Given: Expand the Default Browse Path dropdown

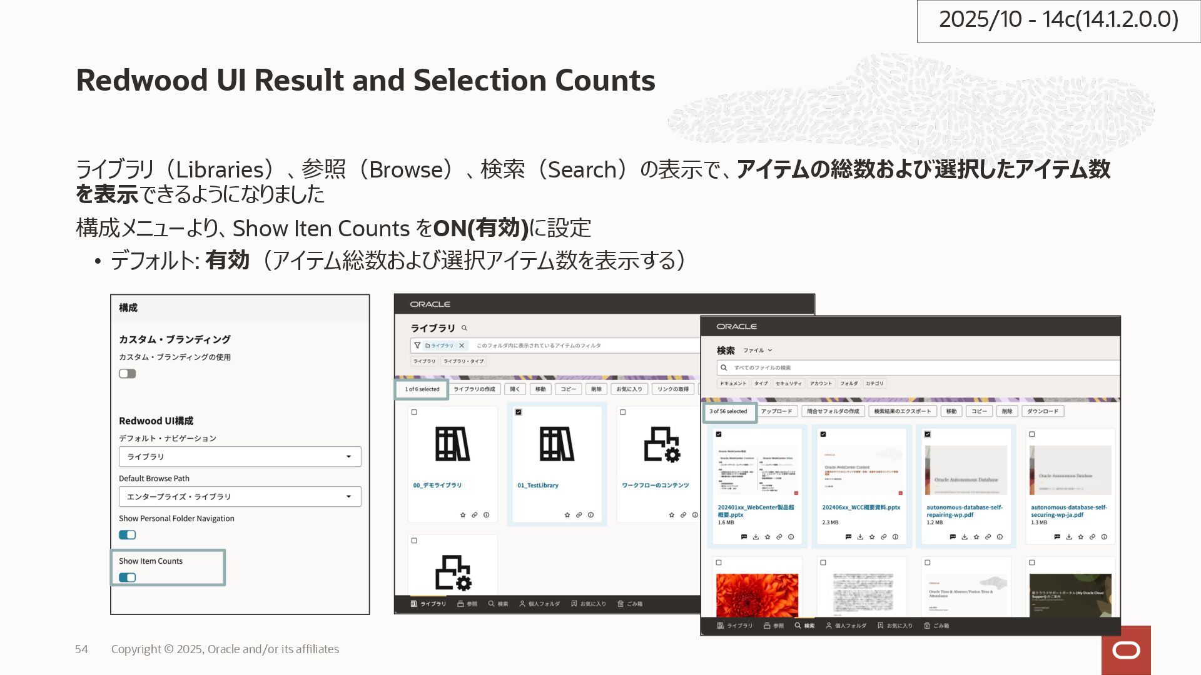Looking at the screenshot, I should click(240, 497).
